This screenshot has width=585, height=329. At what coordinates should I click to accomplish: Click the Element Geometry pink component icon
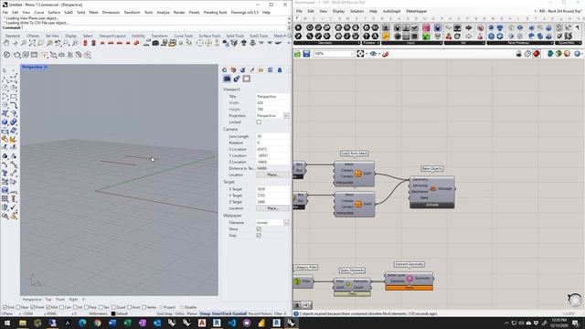tap(409, 278)
